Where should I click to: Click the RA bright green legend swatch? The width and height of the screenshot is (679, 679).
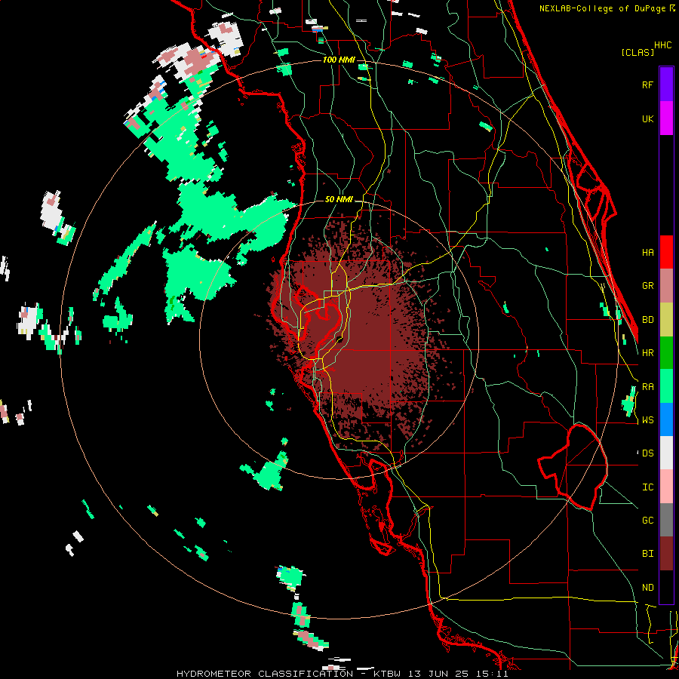[666, 386]
